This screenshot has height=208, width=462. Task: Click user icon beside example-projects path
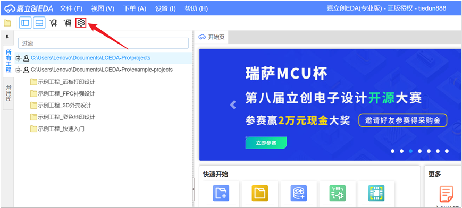pyautogui.click(x=26, y=70)
